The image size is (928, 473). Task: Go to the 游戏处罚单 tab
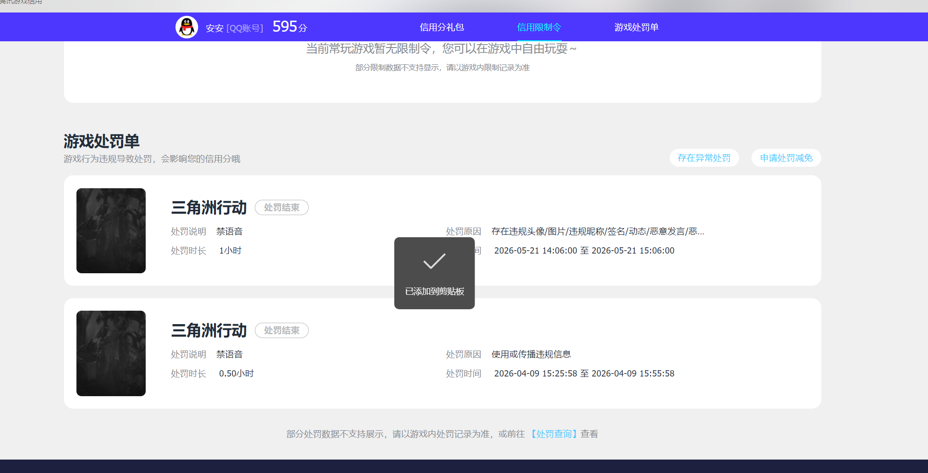tap(636, 27)
